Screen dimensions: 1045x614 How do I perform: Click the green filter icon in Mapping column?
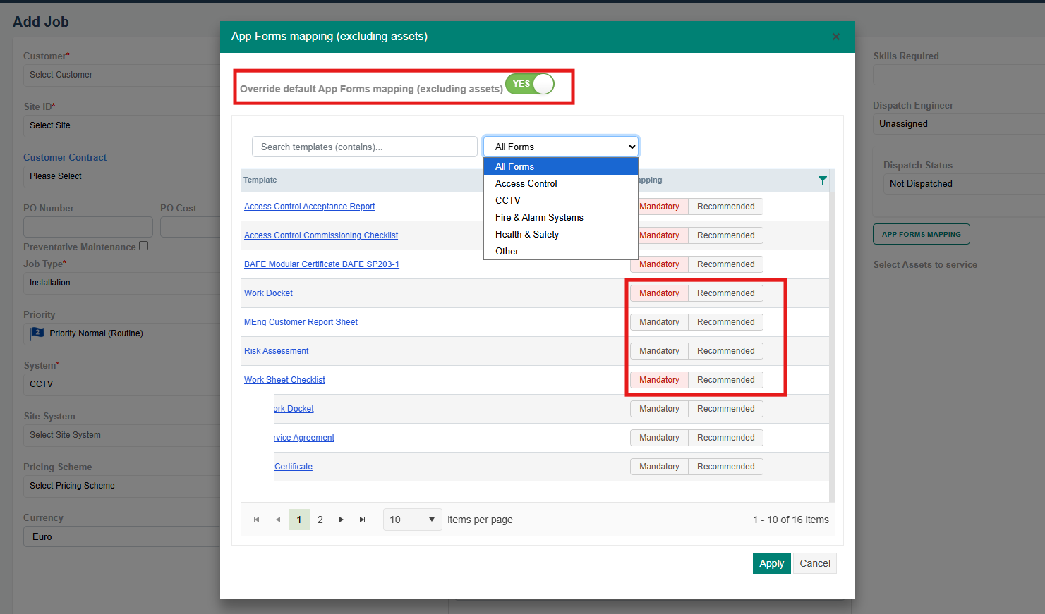(822, 180)
